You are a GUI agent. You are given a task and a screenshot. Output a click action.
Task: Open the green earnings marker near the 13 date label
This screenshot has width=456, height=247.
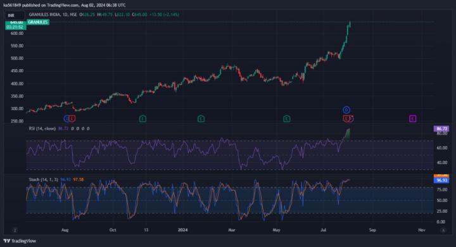142,118
